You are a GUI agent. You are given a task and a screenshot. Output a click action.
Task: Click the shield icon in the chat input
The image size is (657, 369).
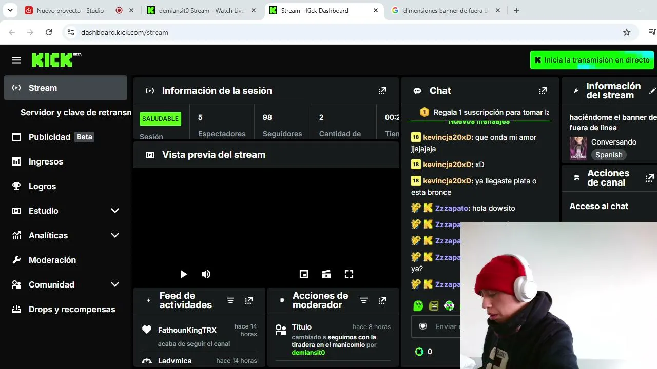click(423, 326)
